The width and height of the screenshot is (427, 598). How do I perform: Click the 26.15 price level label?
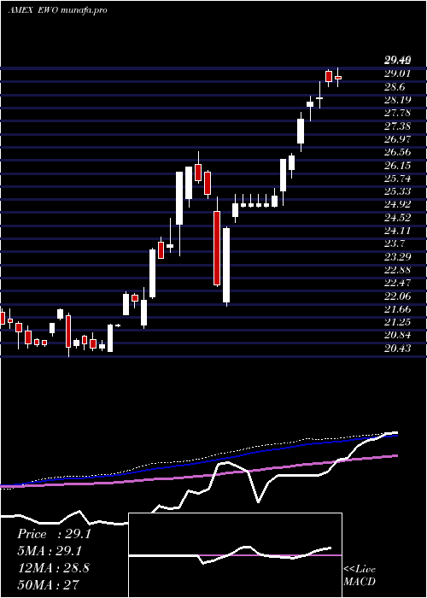coord(397,165)
